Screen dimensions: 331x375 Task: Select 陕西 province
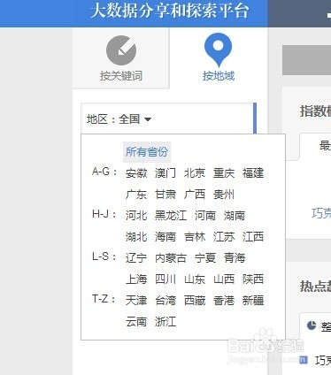pos(253,279)
